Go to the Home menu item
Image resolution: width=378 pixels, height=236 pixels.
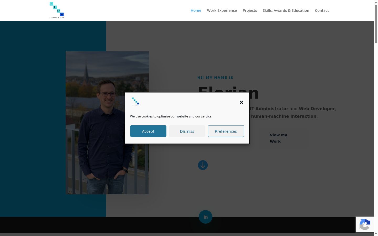(196, 10)
